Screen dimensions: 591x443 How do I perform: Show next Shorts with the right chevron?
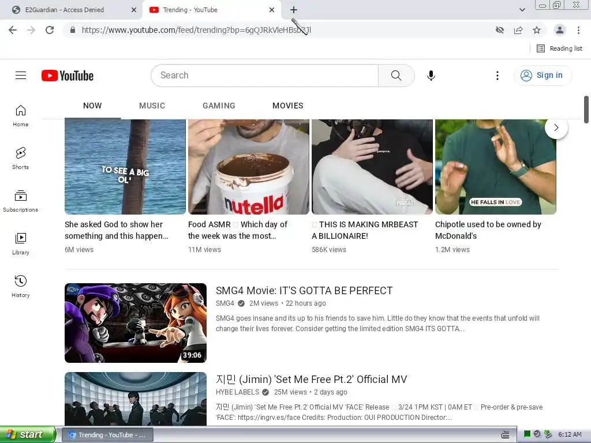pyautogui.click(x=556, y=127)
